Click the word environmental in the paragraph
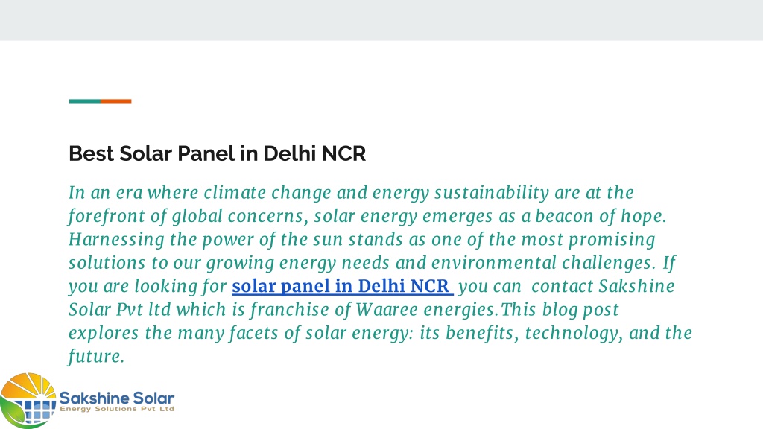Viewport: 763px width, 429px height. [494, 263]
